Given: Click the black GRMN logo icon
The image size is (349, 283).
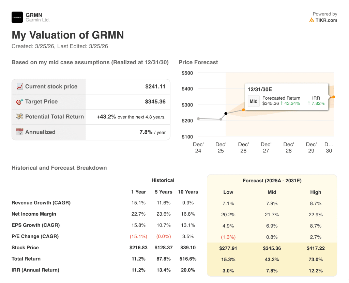Looking at the screenshot, I should point(16,17).
